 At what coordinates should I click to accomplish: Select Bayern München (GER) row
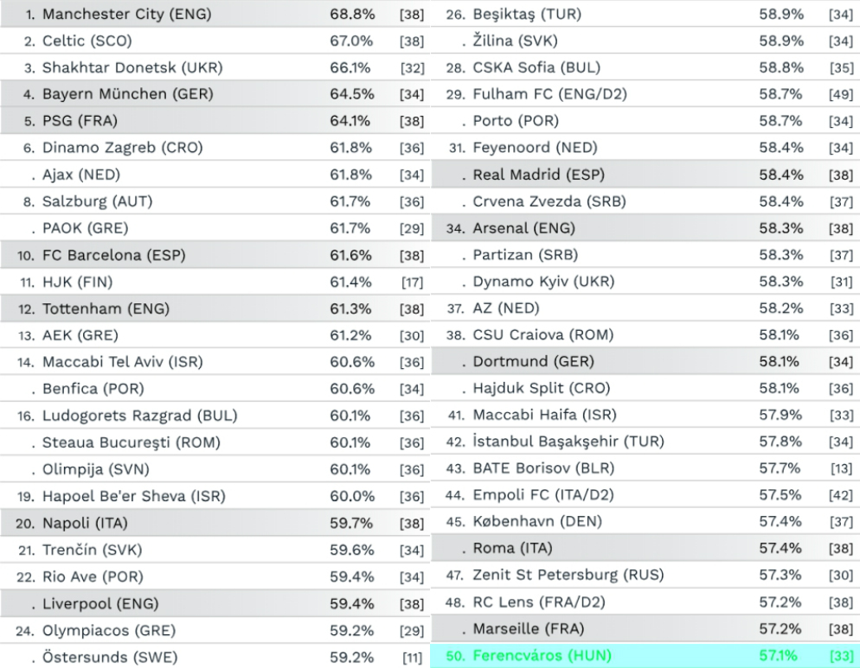[215, 93]
